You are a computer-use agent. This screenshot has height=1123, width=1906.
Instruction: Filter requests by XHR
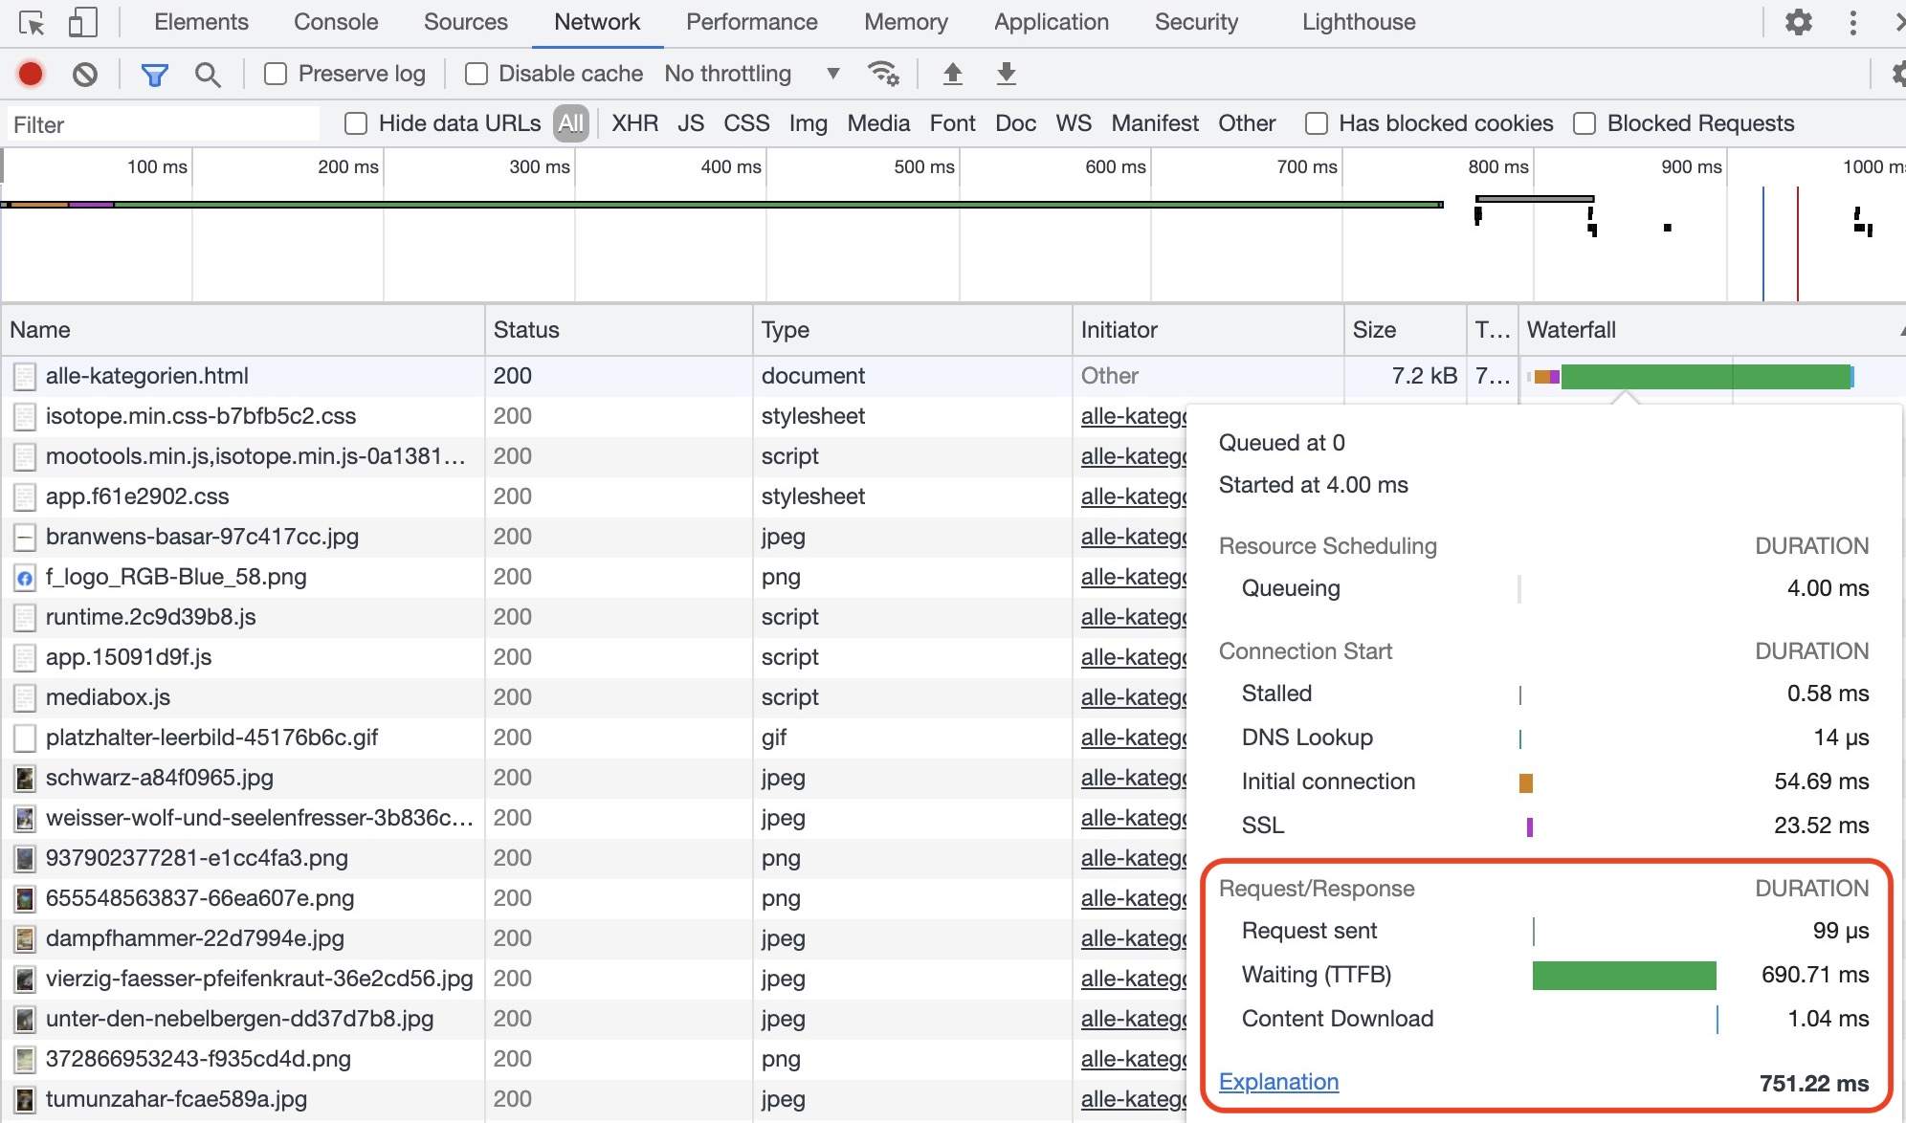coord(635,123)
